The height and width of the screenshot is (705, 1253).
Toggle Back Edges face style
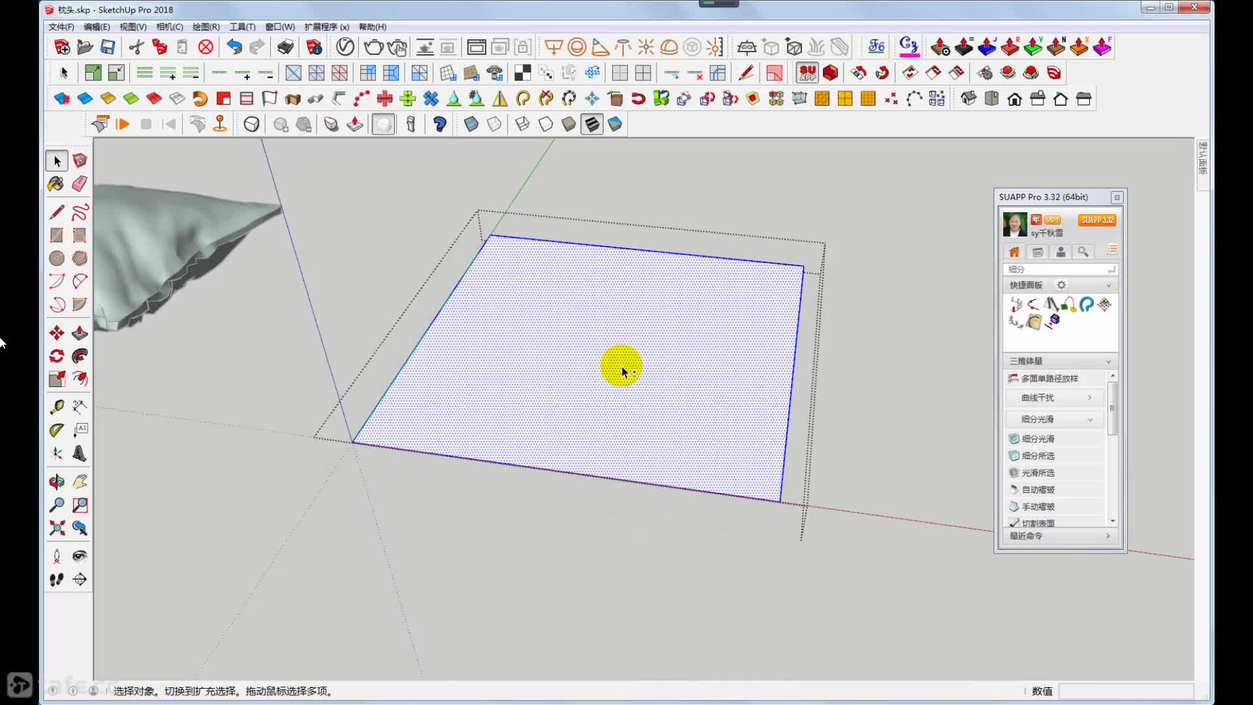tap(494, 124)
